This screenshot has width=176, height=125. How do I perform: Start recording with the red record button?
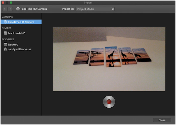coord(109,102)
